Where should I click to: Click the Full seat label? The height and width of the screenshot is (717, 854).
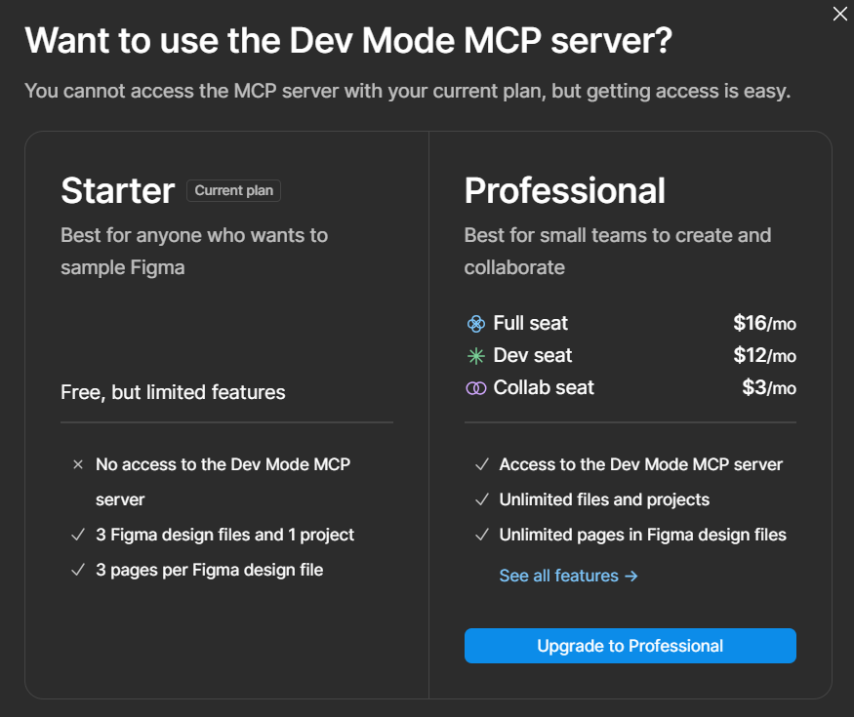[531, 323]
